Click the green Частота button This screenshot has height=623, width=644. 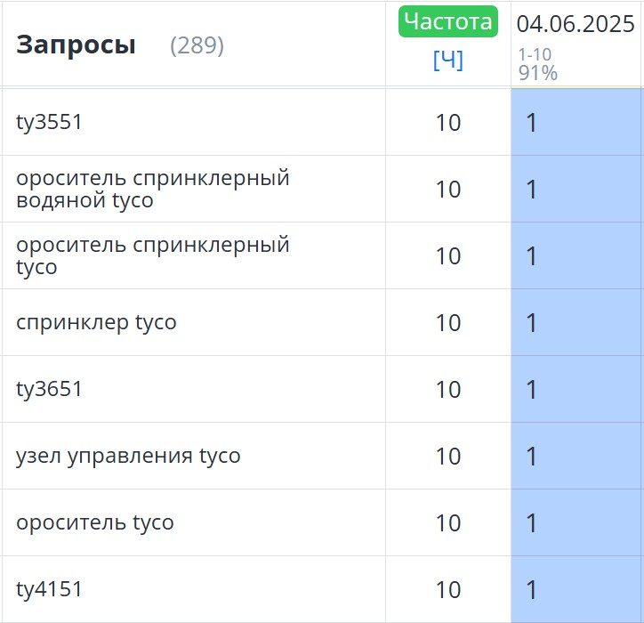pos(447,21)
